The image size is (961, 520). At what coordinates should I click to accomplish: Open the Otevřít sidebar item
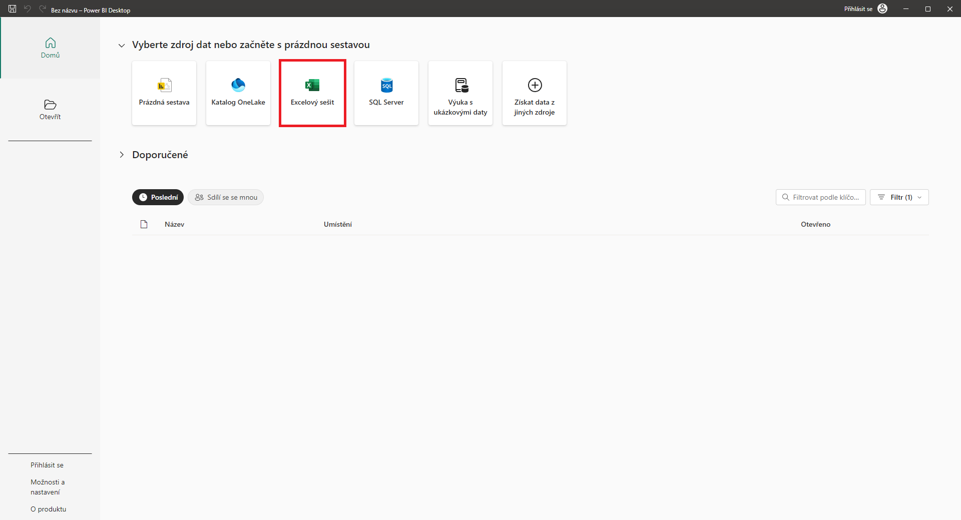pos(50,110)
